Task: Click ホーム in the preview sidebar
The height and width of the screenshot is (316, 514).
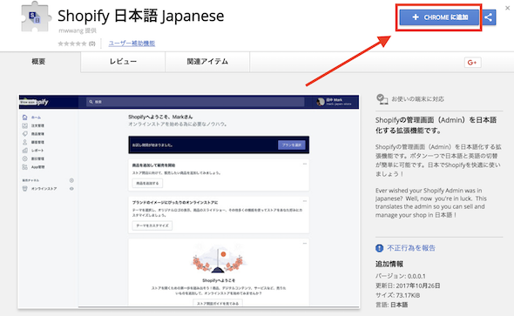Action: coord(36,118)
